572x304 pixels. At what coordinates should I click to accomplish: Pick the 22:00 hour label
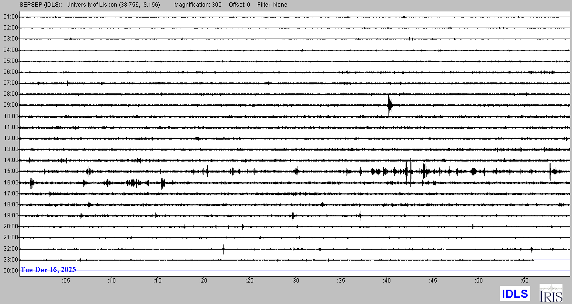click(10, 249)
